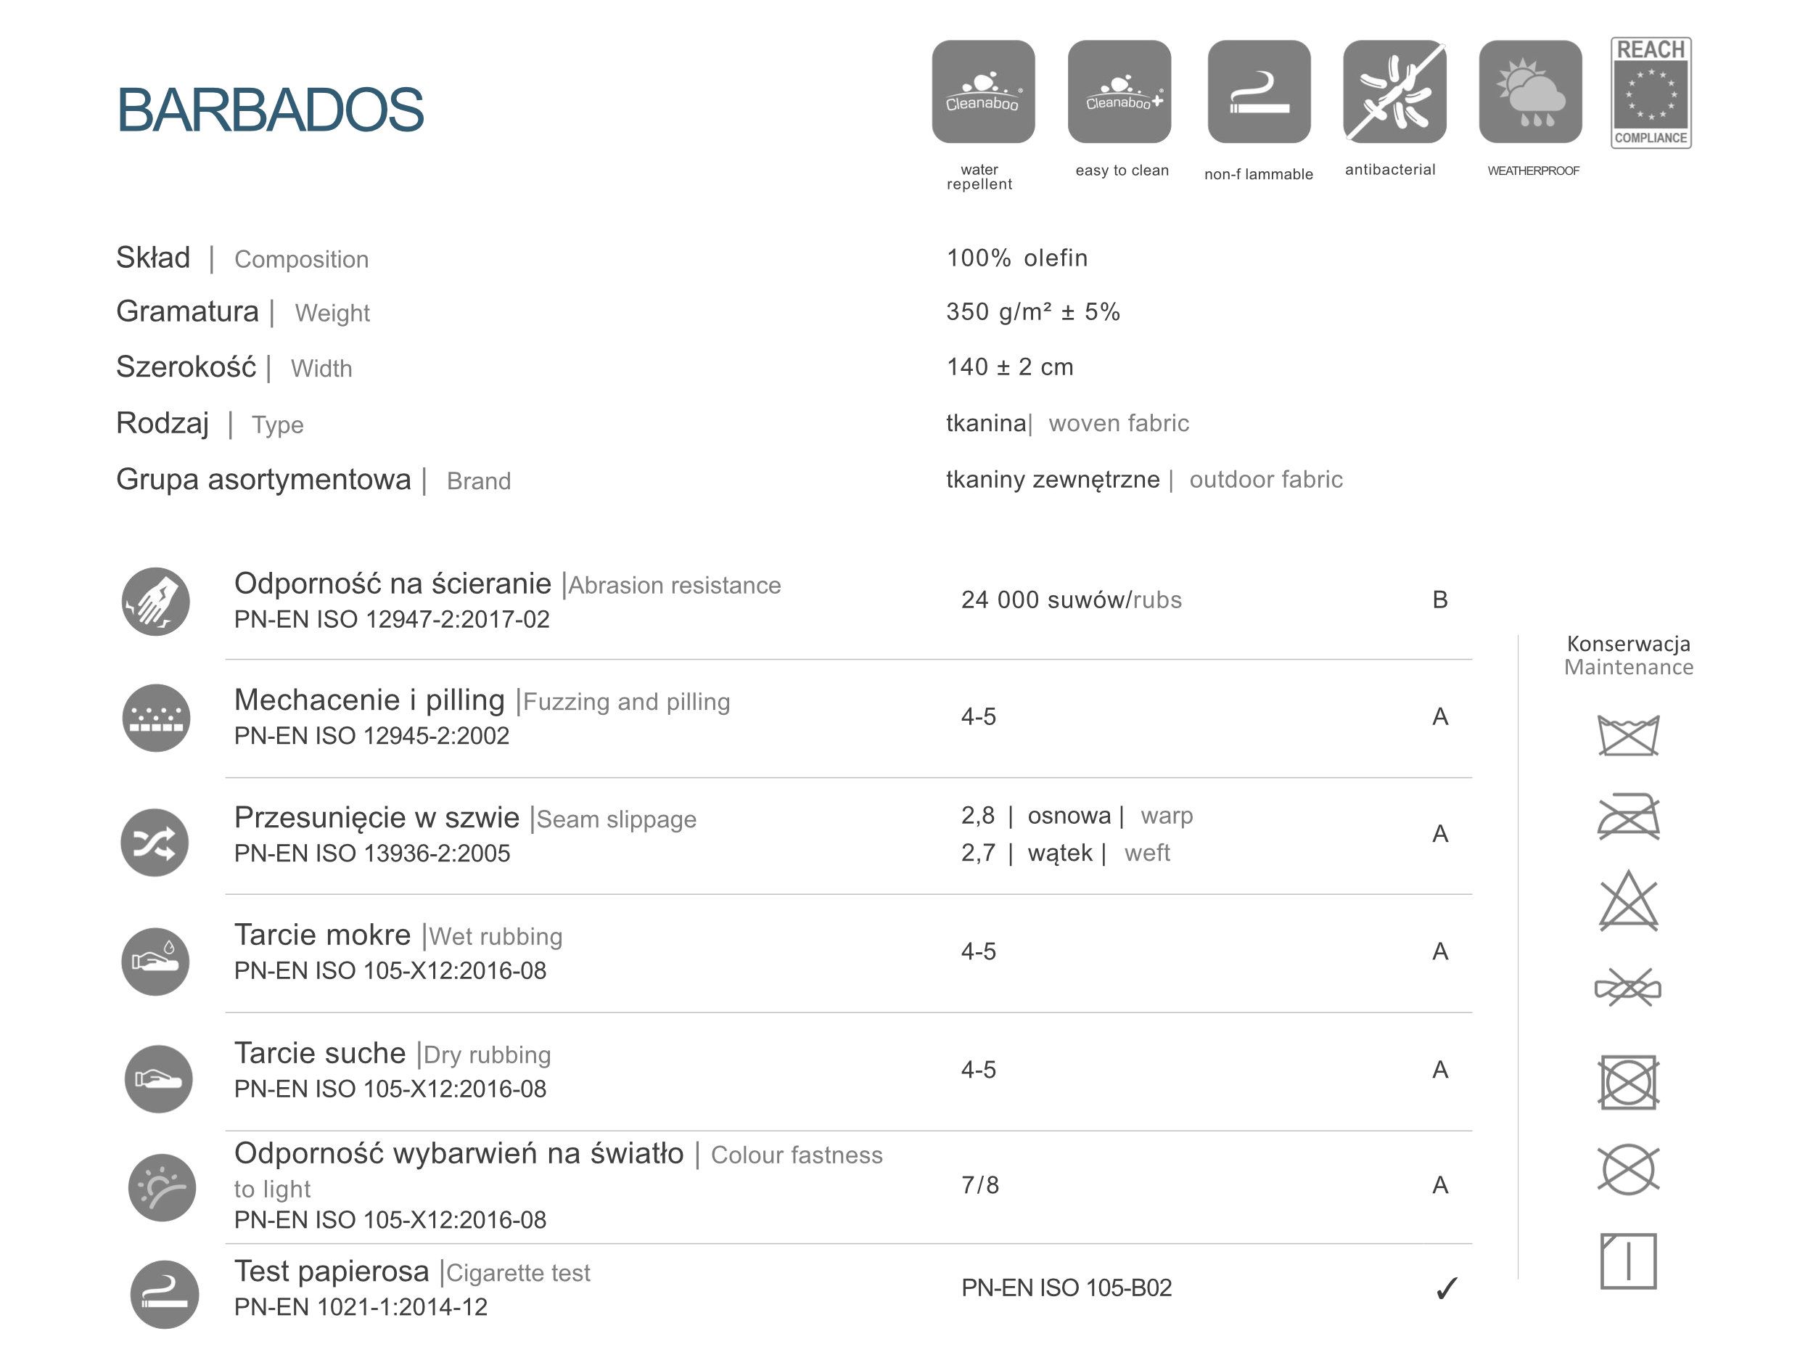Click the dry rubbing hand icon
Viewport: 1800px width, 1347px height.
[159, 1078]
